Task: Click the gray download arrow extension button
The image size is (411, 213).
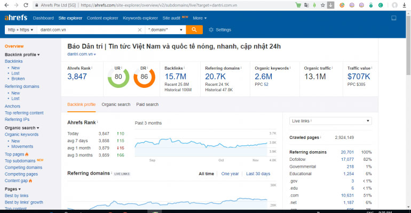Action: pyautogui.click(x=331, y=5)
